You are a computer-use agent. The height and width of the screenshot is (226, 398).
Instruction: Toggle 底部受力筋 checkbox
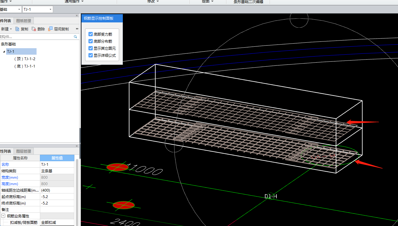pyautogui.click(x=91, y=34)
